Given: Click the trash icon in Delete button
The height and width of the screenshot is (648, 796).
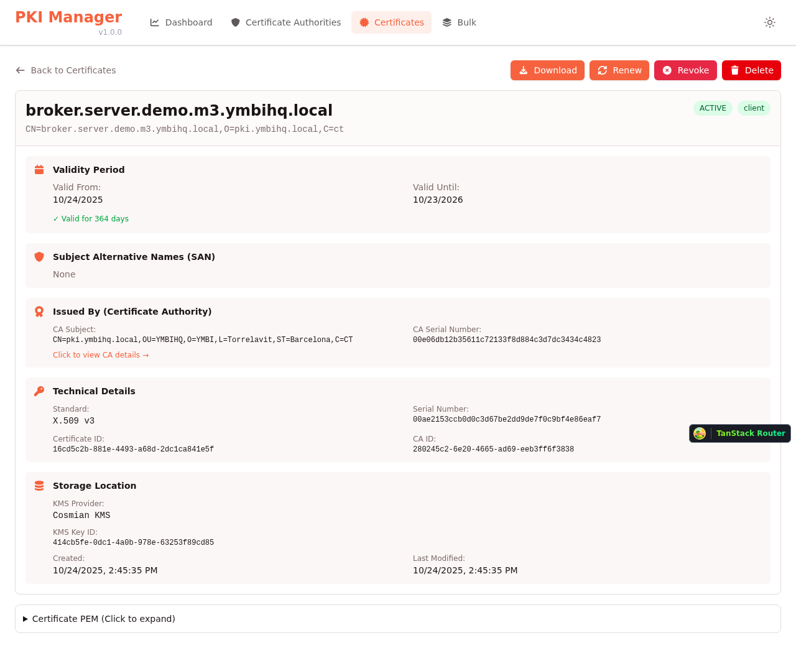Looking at the screenshot, I should [x=734, y=70].
